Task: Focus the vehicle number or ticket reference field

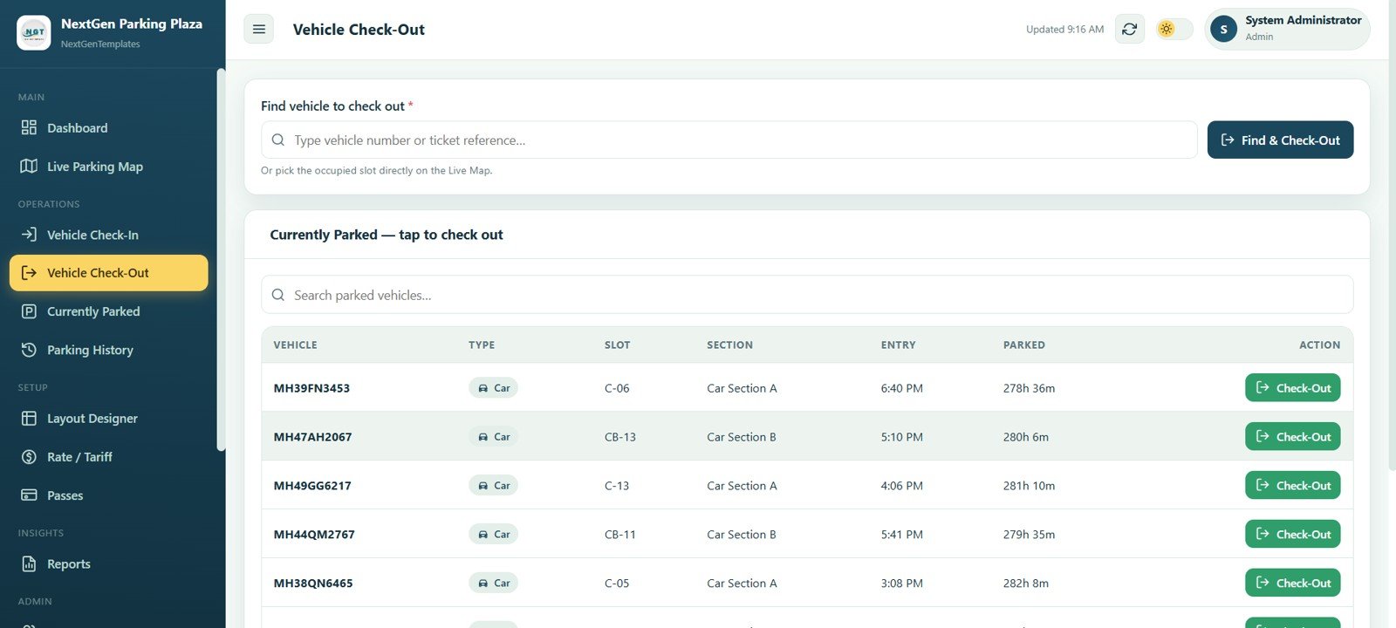Action: coord(729,140)
